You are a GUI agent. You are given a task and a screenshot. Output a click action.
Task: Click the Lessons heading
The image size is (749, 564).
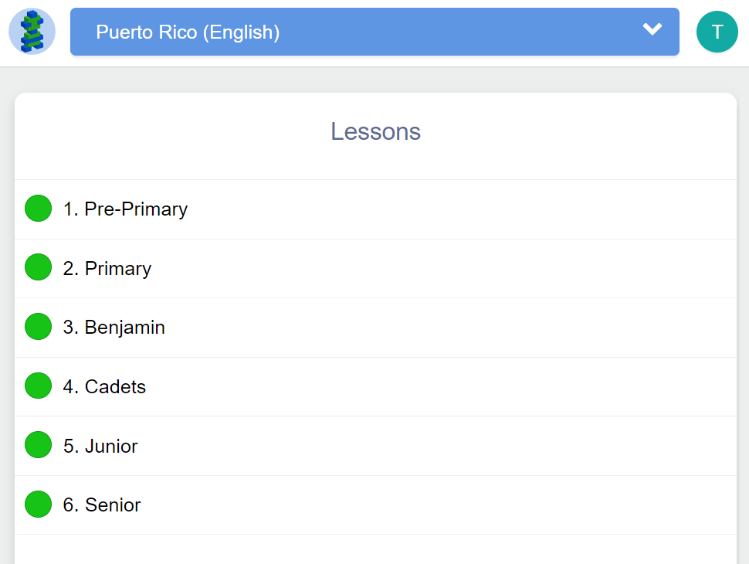point(375,131)
